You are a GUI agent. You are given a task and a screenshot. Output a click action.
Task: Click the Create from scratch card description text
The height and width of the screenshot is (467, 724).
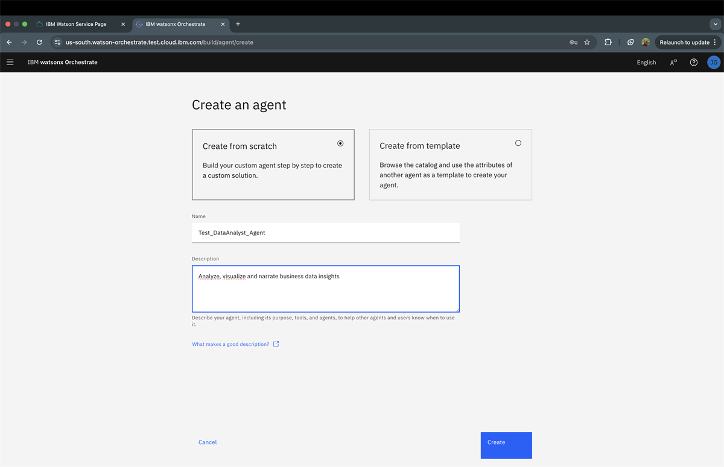click(x=272, y=171)
